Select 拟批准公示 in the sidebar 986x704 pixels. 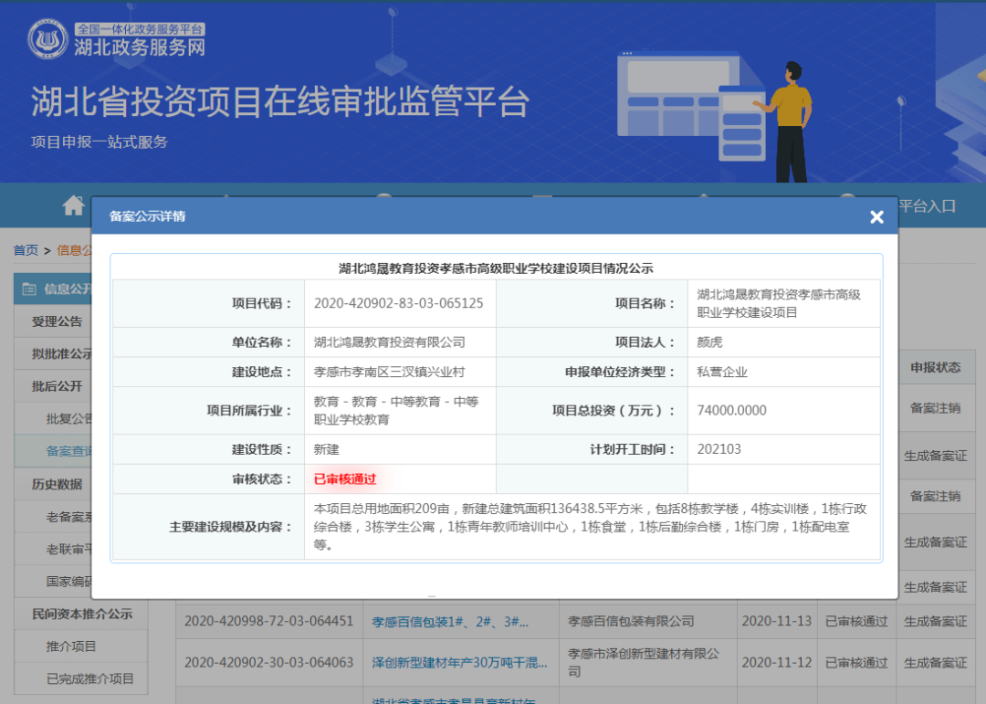point(60,354)
